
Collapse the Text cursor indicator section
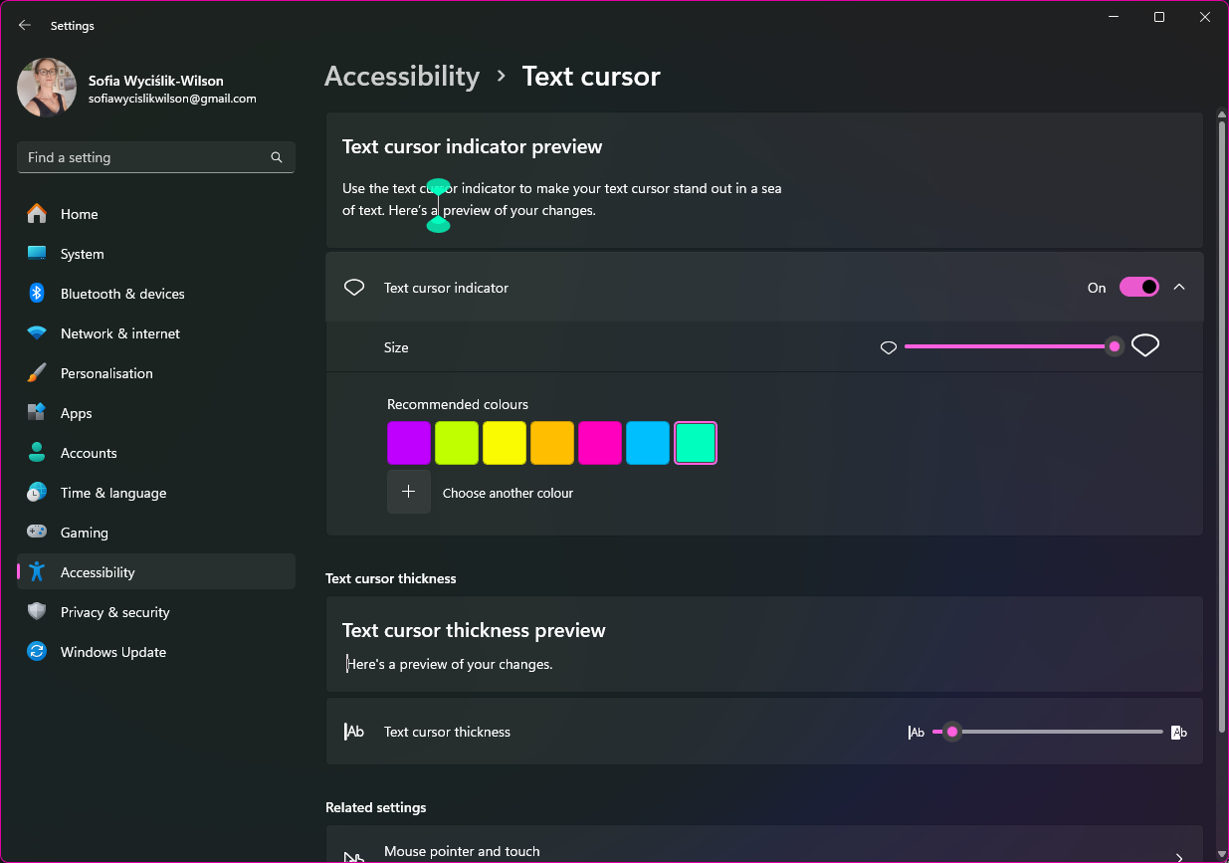point(1179,287)
